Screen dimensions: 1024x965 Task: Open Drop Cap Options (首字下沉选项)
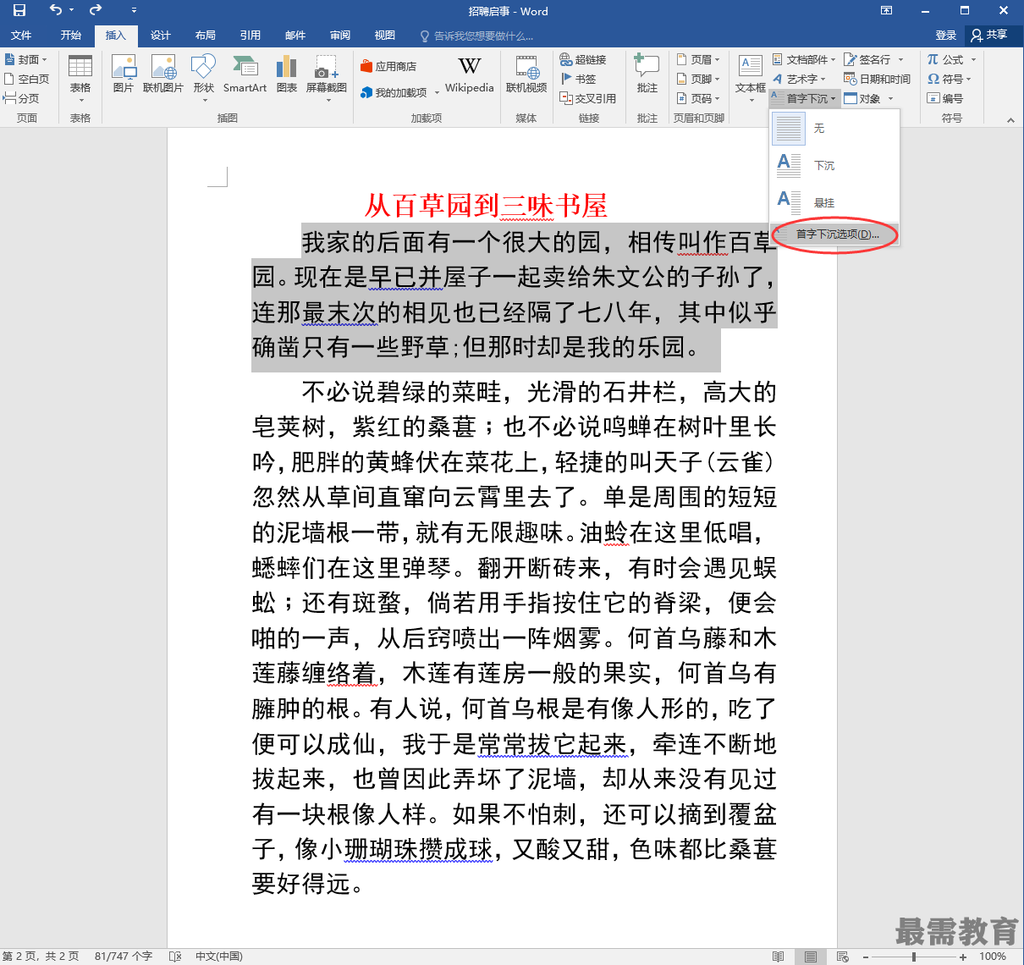pyautogui.click(x=834, y=234)
